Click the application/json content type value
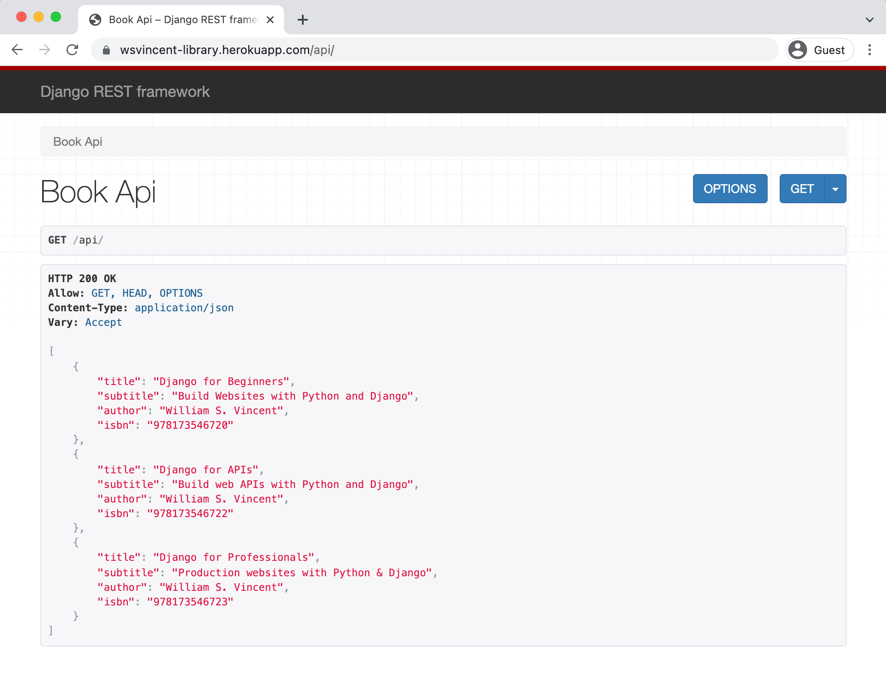The height and width of the screenshot is (674, 886). click(184, 308)
